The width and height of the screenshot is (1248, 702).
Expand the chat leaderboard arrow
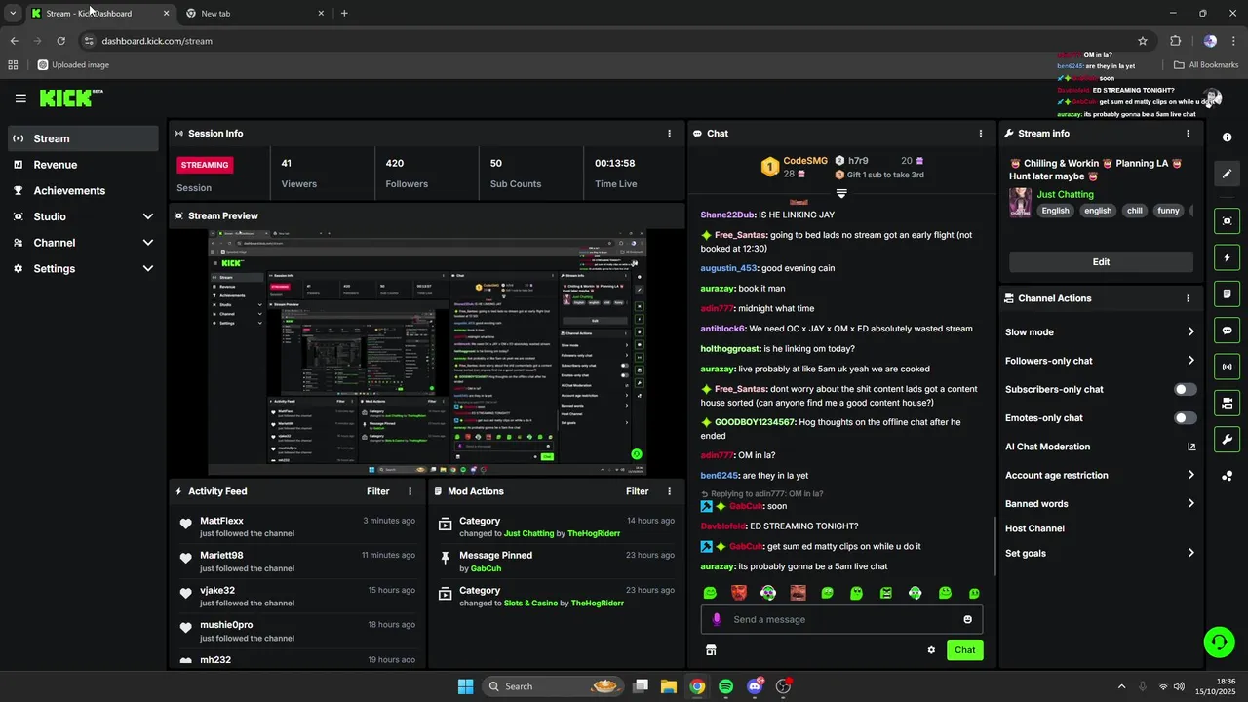pyautogui.click(x=841, y=194)
